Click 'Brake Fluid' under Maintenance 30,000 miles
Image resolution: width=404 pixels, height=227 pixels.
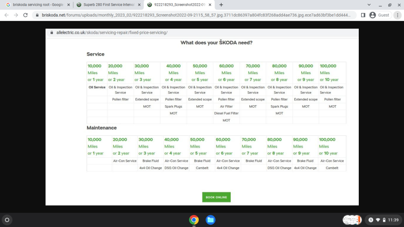(150, 161)
